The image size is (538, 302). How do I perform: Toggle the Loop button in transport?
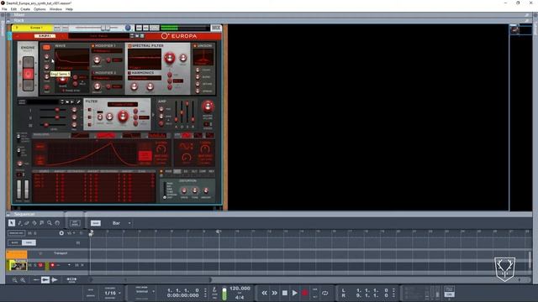click(x=325, y=293)
